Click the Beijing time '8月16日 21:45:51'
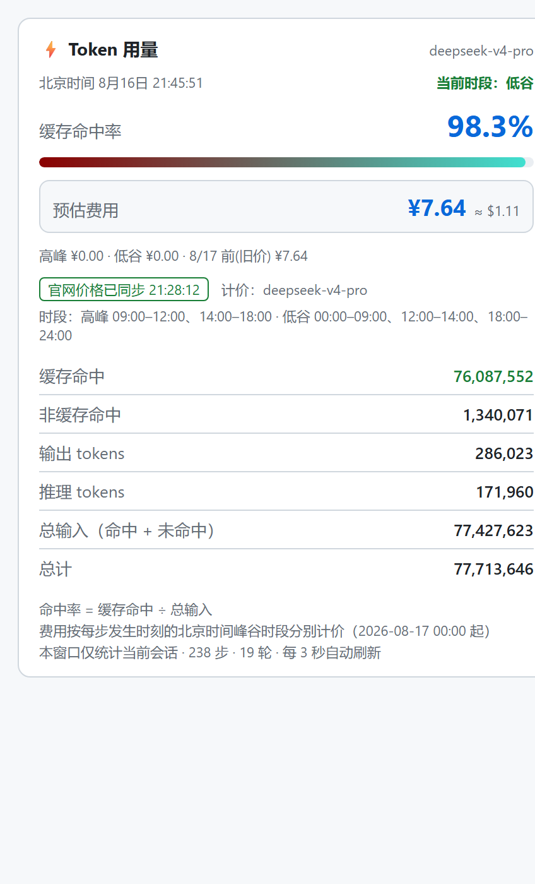535x884 pixels. (x=151, y=83)
